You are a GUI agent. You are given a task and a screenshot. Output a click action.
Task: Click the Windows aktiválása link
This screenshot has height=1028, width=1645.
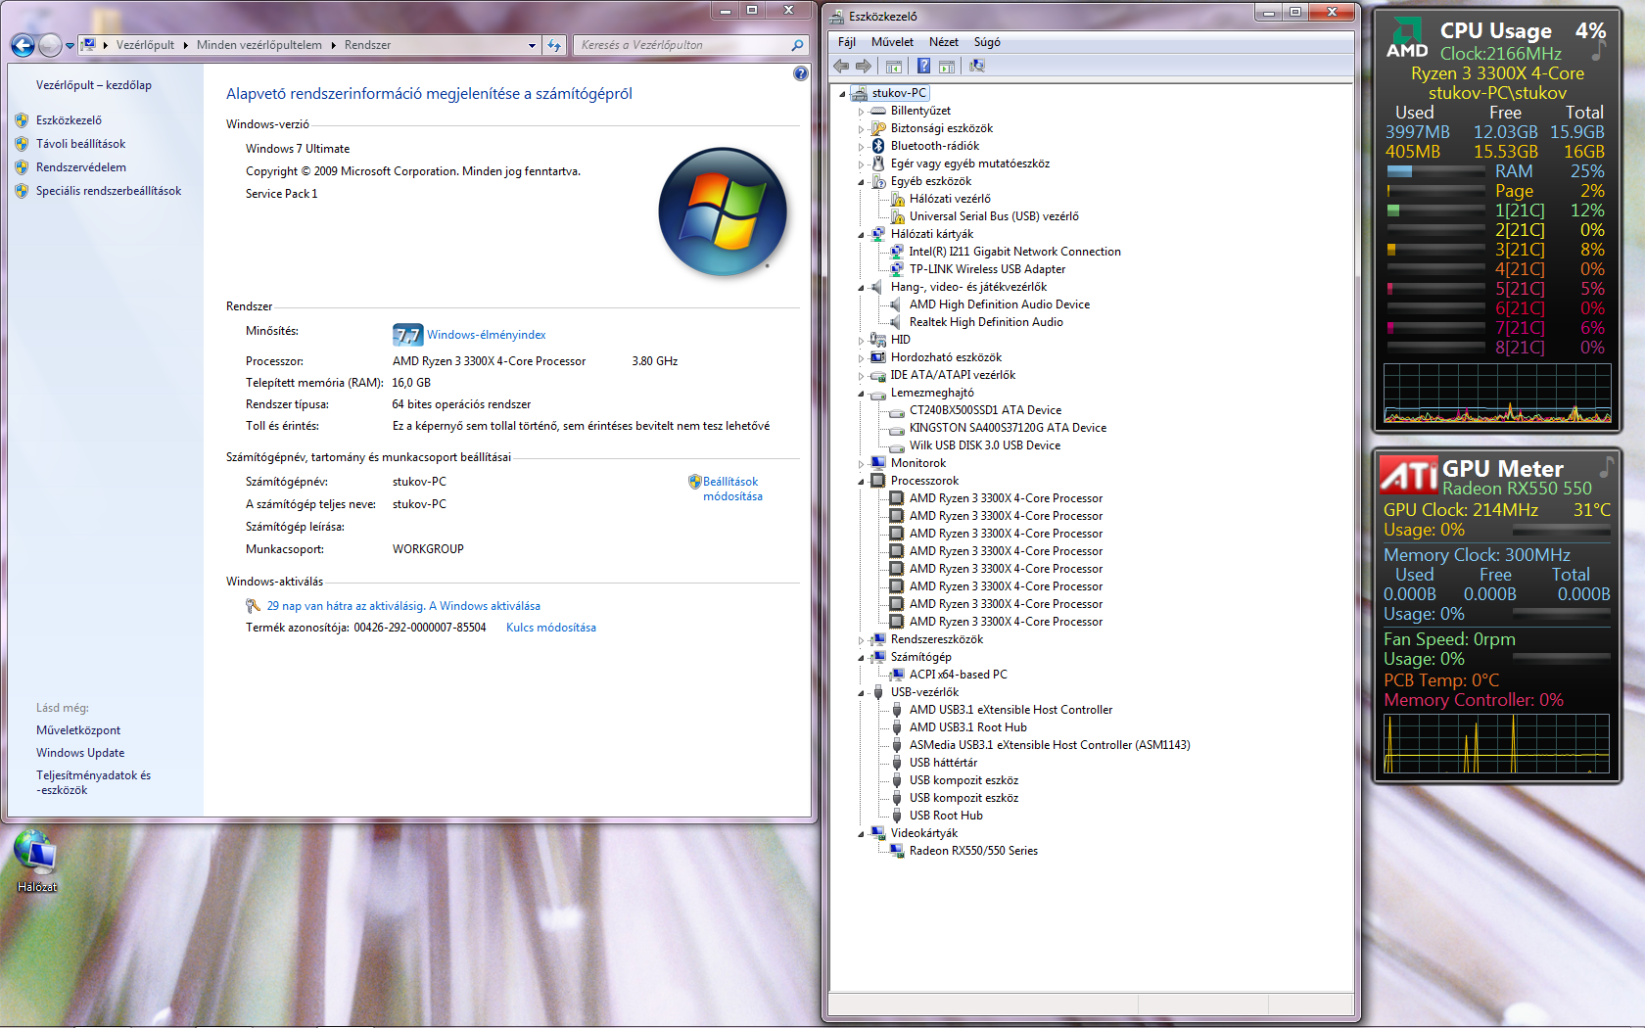coord(484,606)
